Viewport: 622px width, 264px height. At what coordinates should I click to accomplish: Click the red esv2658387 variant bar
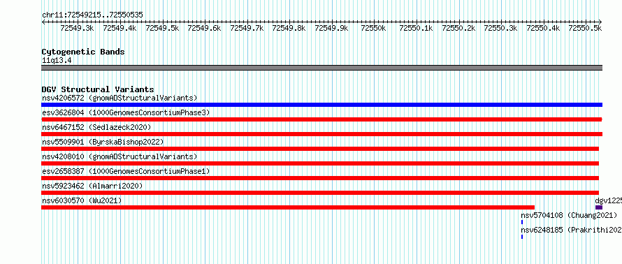(320, 178)
